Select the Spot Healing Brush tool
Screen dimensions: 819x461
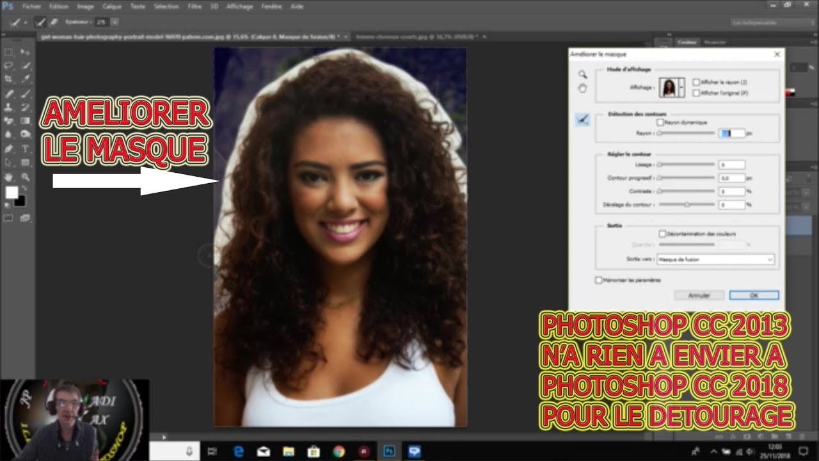point(9,93)
